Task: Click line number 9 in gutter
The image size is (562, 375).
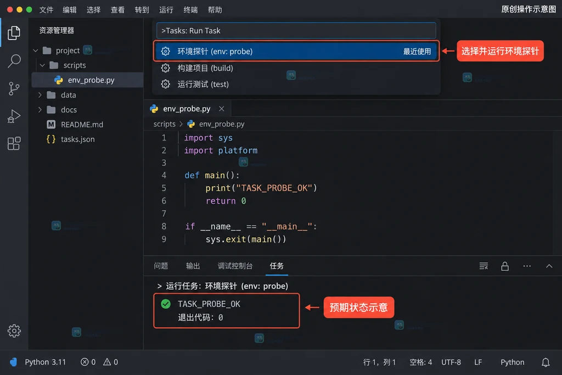Action: [164, 239]
